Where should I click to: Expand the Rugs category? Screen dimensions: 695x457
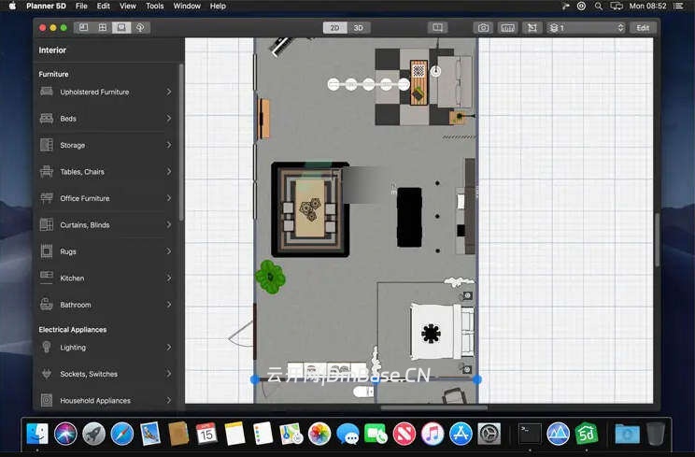coord(106,251)
